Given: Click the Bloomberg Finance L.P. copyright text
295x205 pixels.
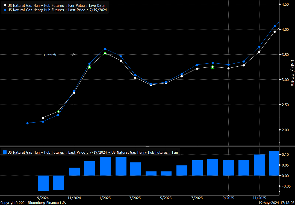Looking at the screenshot, I should point(33,203).
